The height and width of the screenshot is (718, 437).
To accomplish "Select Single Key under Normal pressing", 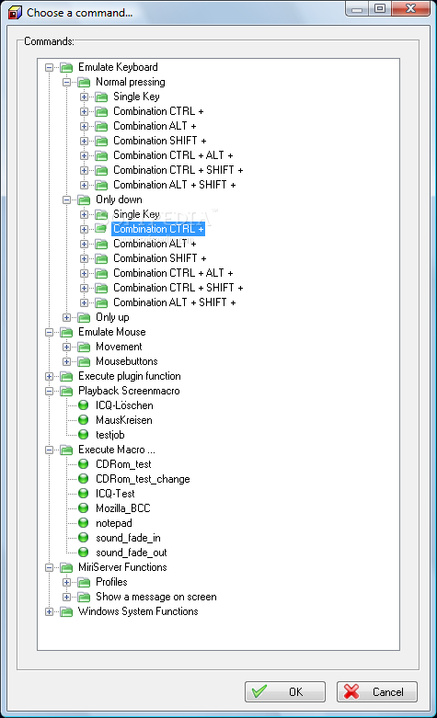I will (136, 97).
